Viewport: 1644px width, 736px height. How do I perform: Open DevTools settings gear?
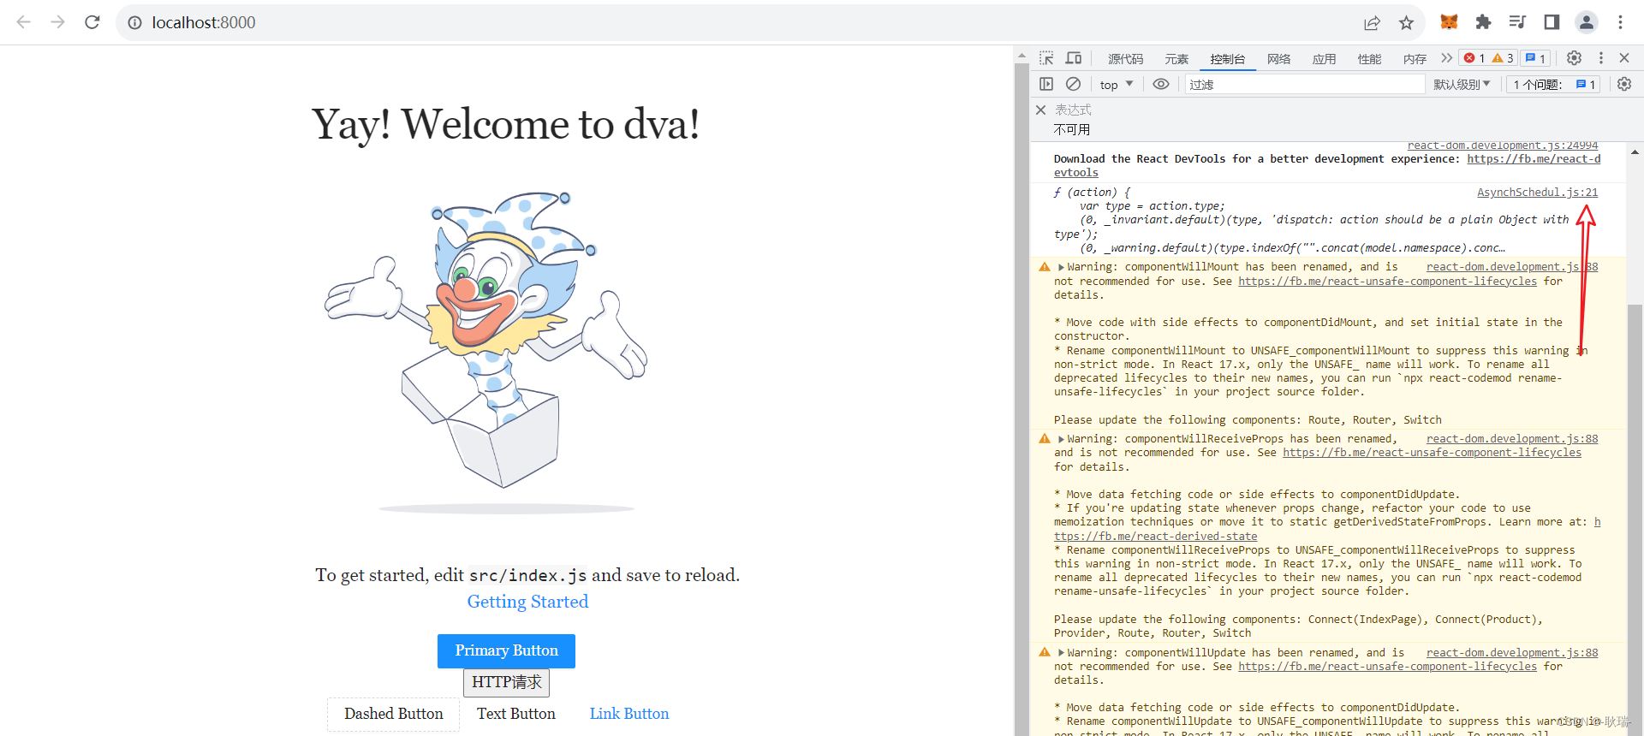coord(1574,58)
